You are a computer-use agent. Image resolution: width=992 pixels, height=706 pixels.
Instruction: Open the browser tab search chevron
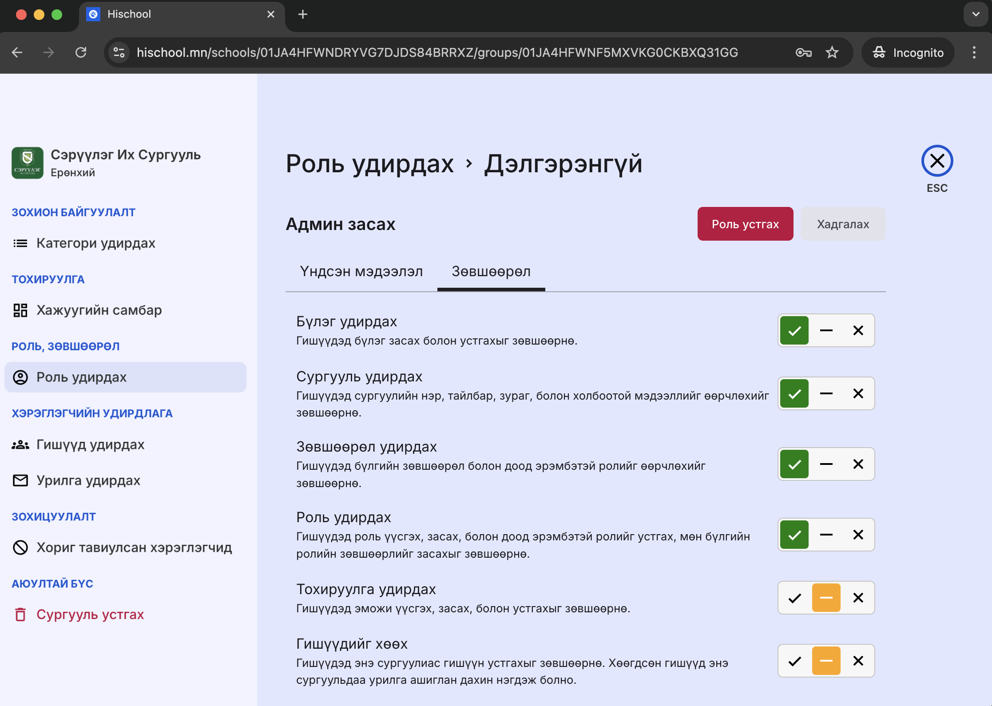976,14
